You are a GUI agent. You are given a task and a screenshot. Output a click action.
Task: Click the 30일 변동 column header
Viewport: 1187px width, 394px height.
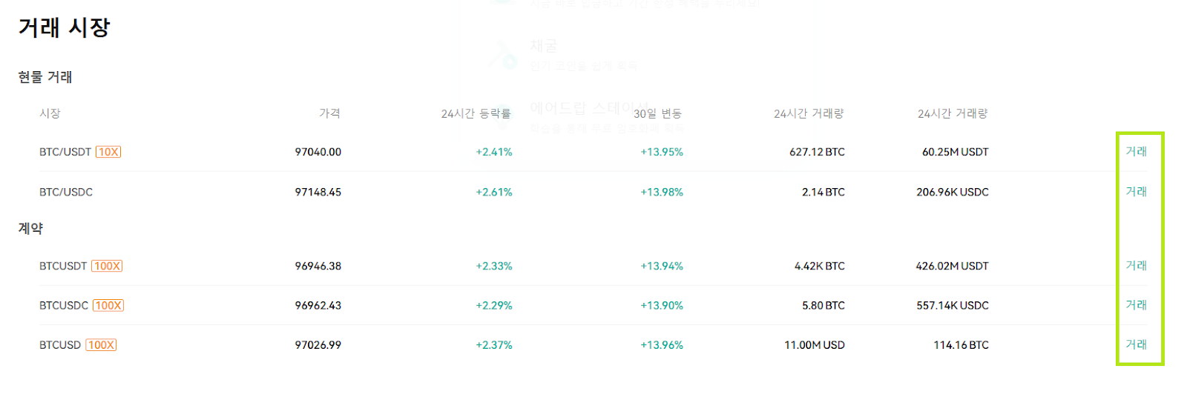(x=658, y=113)
